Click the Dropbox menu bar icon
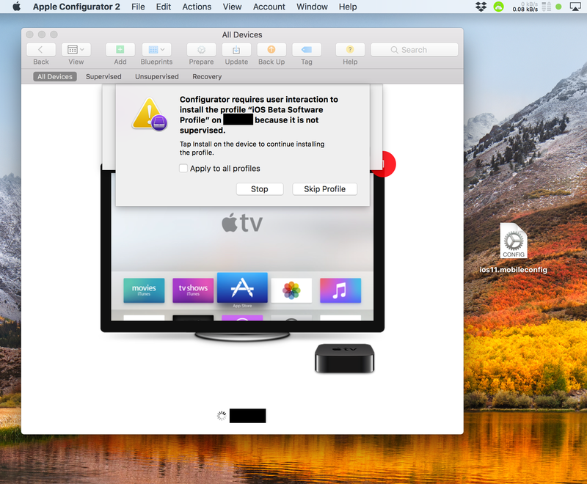Screen dimensions: 587x484 (x=481, y=7)
